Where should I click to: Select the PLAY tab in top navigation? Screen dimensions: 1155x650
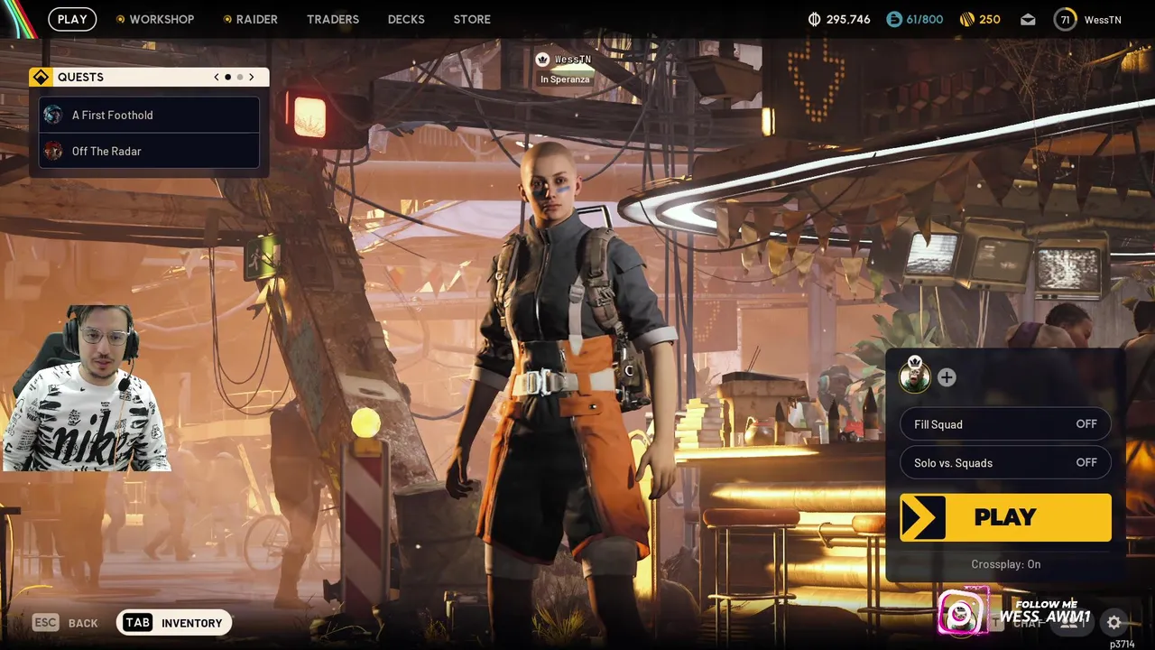click(x=72, y=19)
